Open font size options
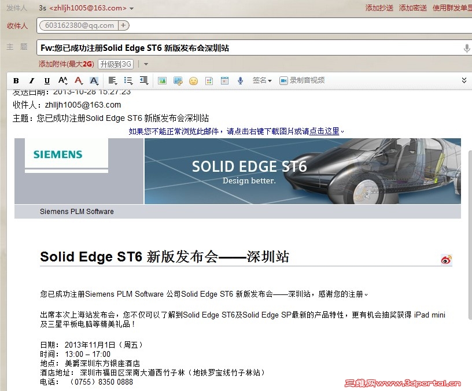The height and width of the screenshot is (391, 472). click(x=62, y=80)
